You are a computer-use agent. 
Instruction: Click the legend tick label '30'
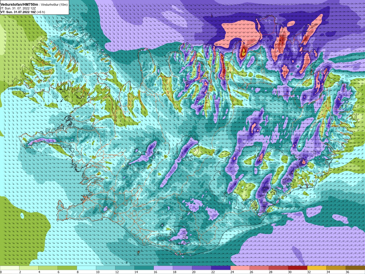[x=289, y=272]
